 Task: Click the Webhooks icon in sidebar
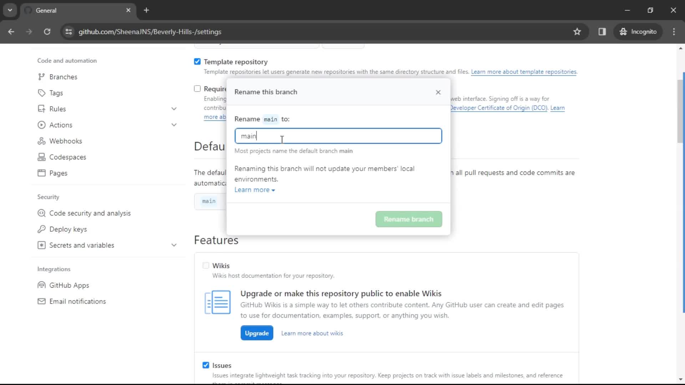click(x=41, y=141)
